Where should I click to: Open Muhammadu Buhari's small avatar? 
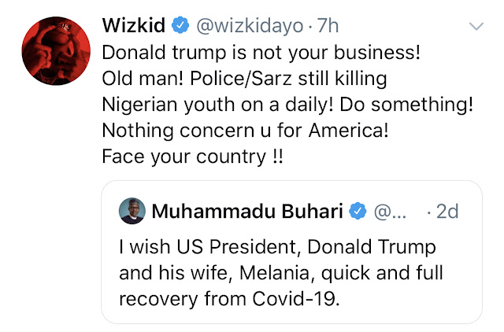click(131, 211)
